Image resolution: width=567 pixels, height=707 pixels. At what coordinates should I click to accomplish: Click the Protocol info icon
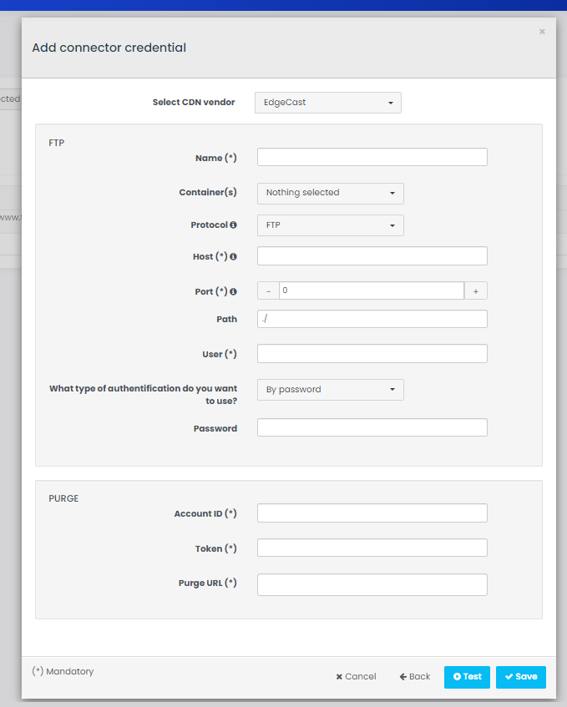click(x=234, y=225)
